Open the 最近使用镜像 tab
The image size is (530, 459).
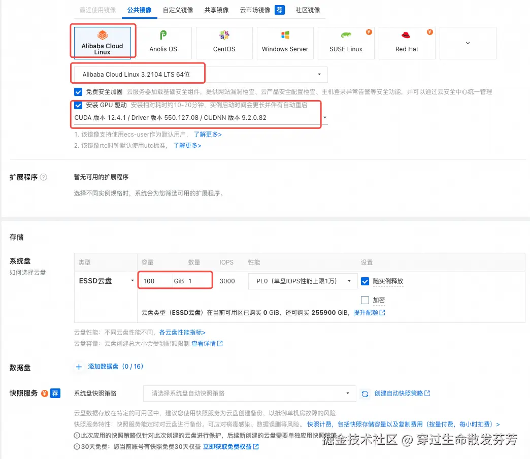click(x=97, y=10)
